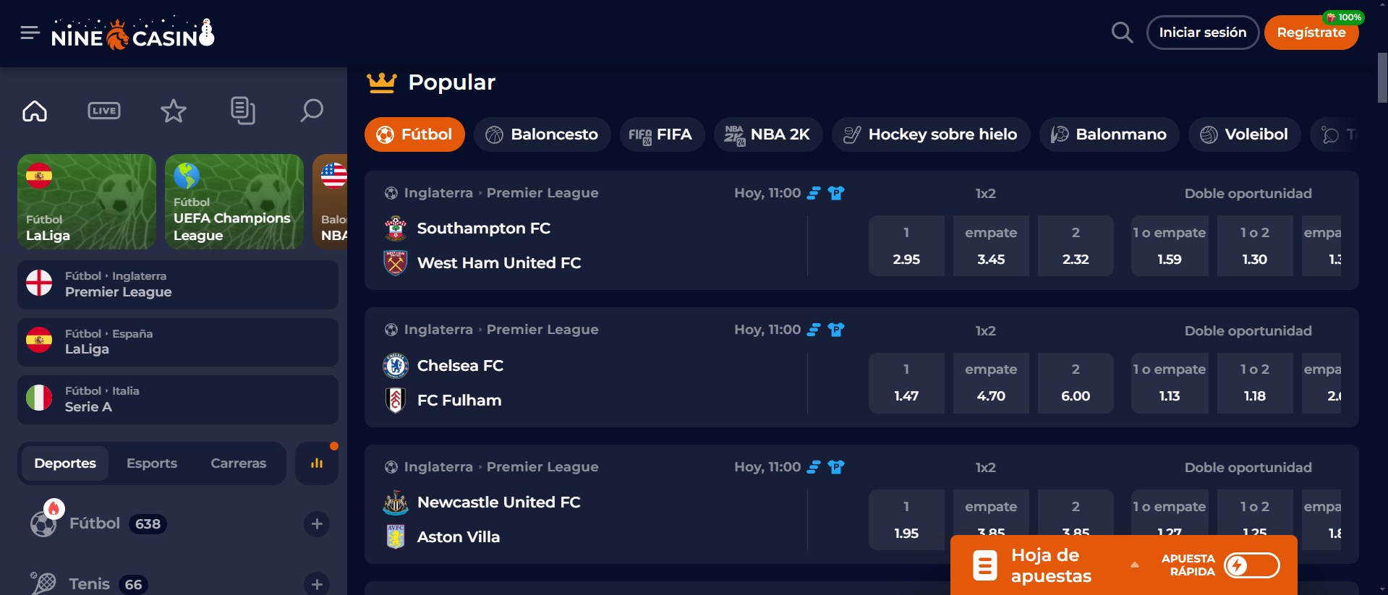
Task: Expand the Fútbol sport category
Action: click(x=317, y=524)
